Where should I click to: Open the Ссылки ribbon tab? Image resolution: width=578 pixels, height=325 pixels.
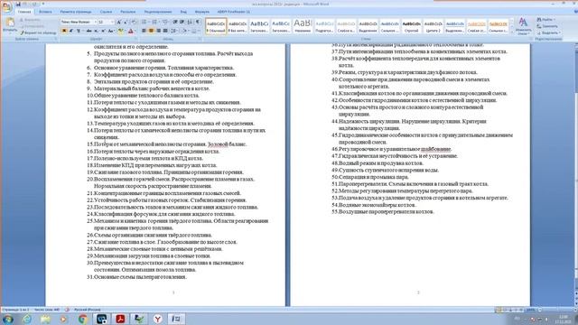coord(106,12)
